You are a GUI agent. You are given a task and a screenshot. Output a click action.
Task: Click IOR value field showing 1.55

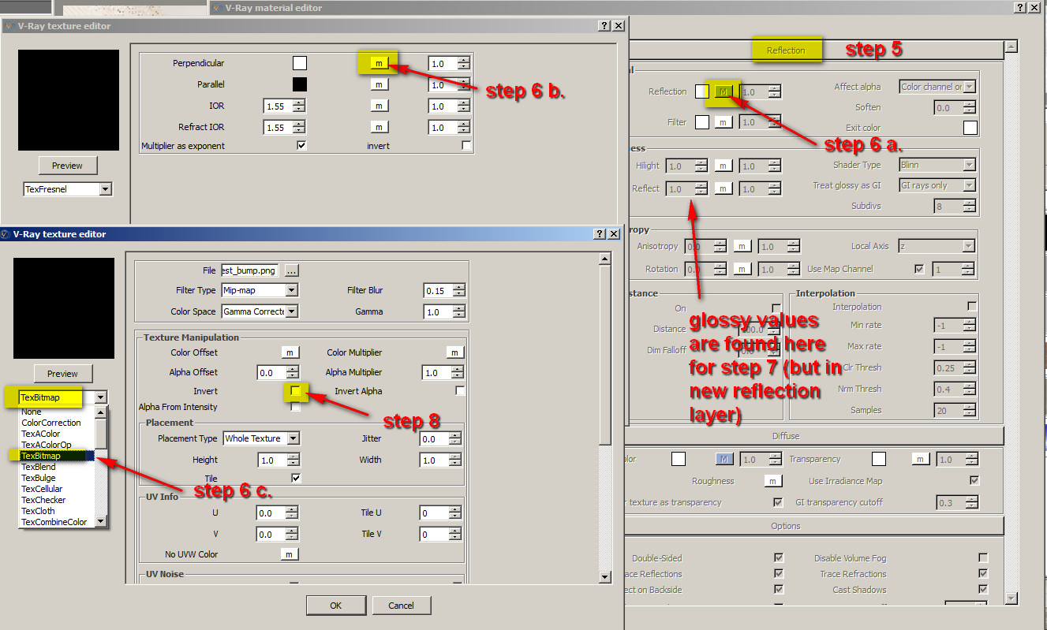click(x=279, y=106)
